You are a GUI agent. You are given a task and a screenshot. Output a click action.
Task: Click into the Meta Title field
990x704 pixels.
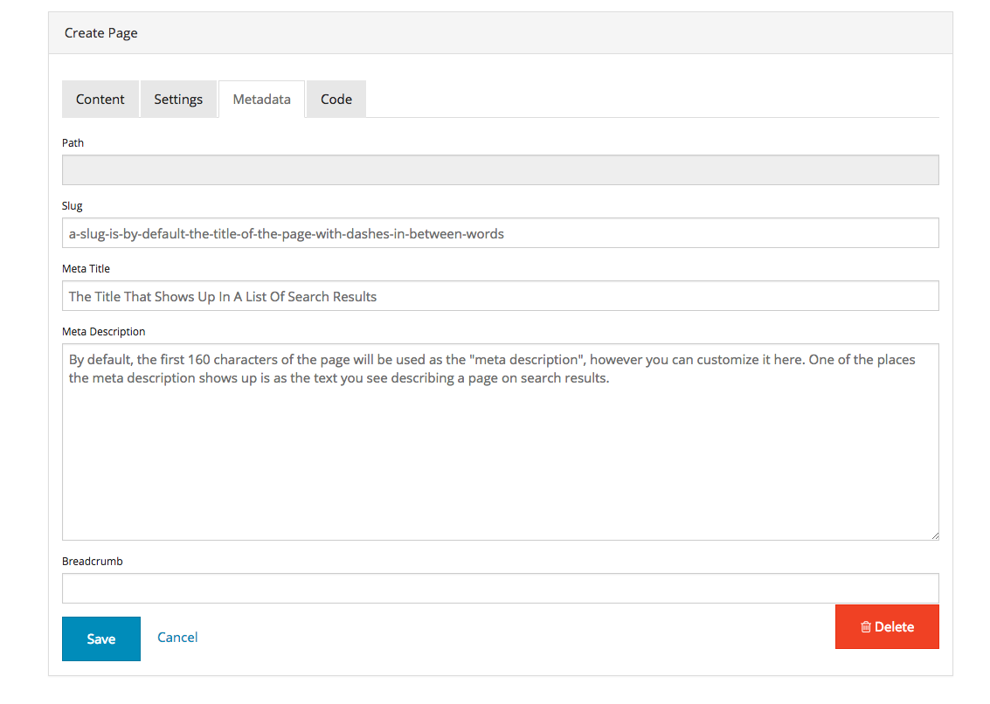tap(500, 296)
